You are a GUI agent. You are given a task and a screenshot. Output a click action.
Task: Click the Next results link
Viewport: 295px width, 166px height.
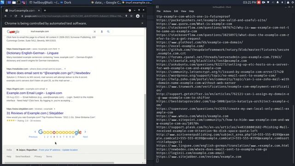pyautogui.click(x=85, y=137)
